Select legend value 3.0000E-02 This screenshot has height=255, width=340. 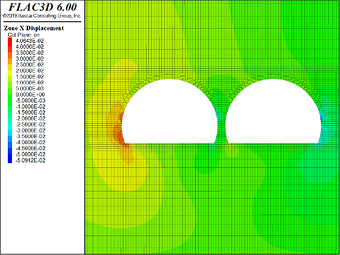pos(30,58)
